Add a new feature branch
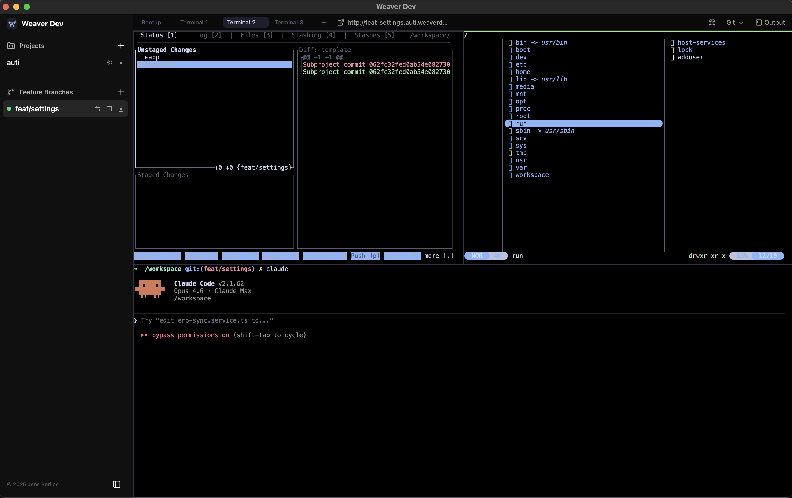The height and width of the screenshot is (498, 792). point(121,92)
